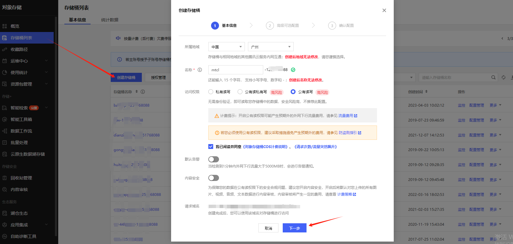Open 收藏路径 in the sidebar menu
Screen dimensions: 513x244
(x=19, y=49)
